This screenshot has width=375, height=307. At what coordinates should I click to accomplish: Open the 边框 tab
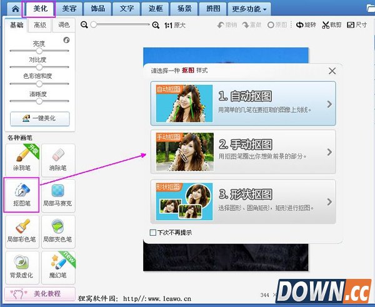(156, 9)
